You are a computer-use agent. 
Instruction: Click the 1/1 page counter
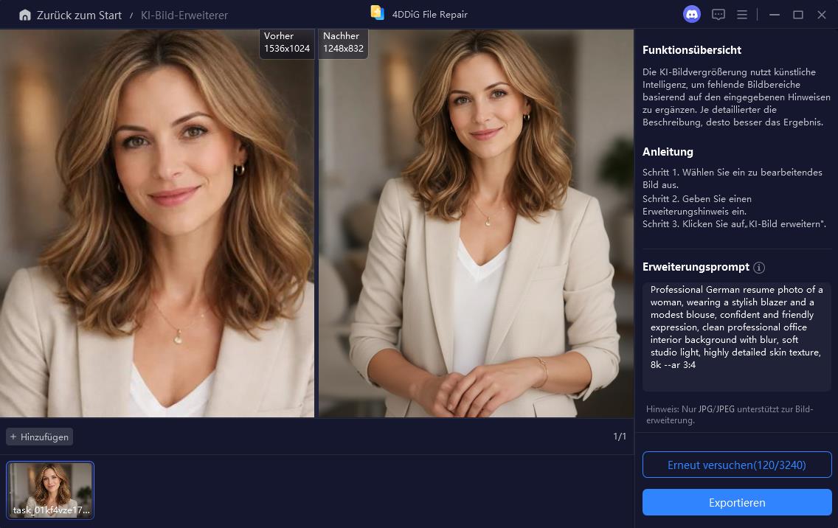pos(620,437)
